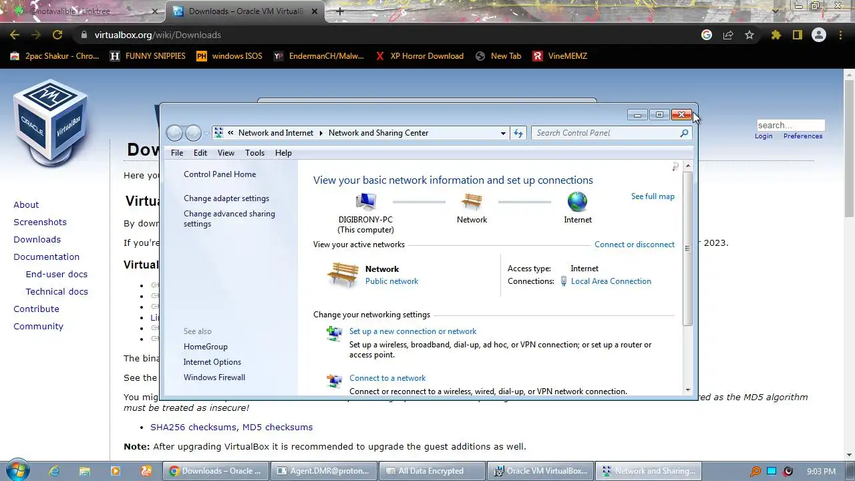The width and height of the screenshot is (855, 481).
Task: Open the Chrome side panel
Action: (x=797, y=35)
